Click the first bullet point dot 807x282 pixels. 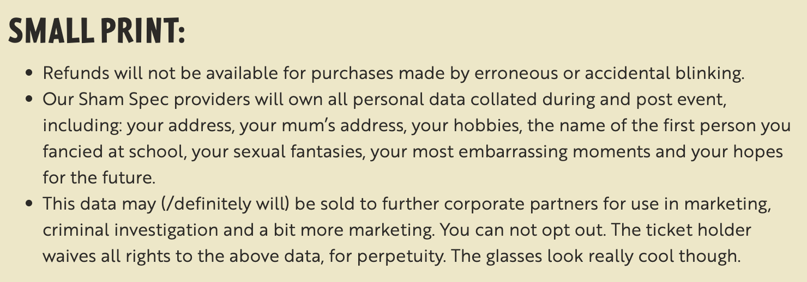pos(29,73)
